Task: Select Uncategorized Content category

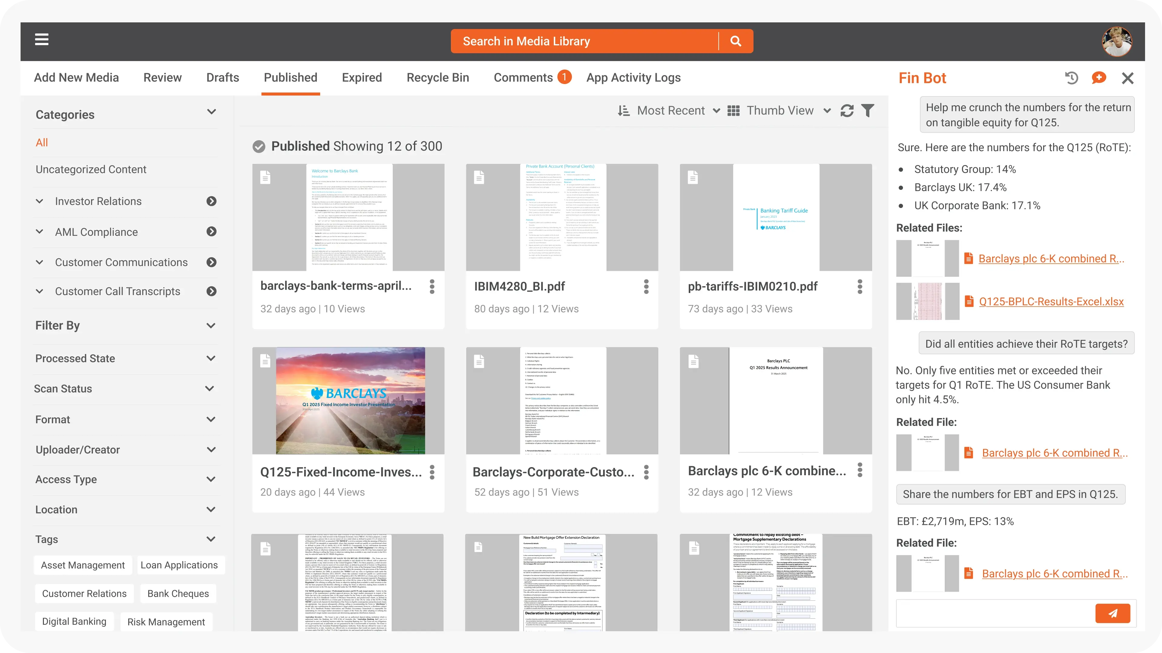Action: point(91,169)
